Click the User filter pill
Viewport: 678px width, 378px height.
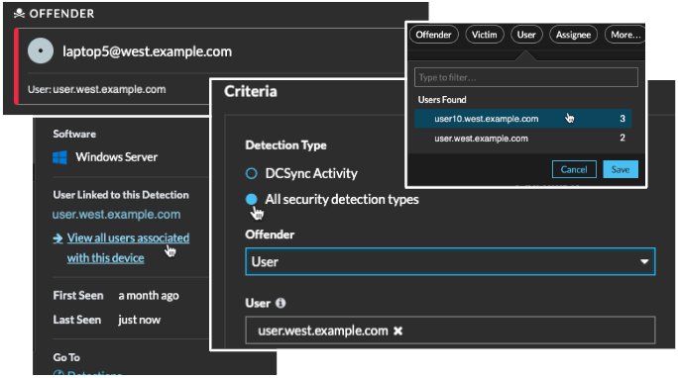point(526,35)
